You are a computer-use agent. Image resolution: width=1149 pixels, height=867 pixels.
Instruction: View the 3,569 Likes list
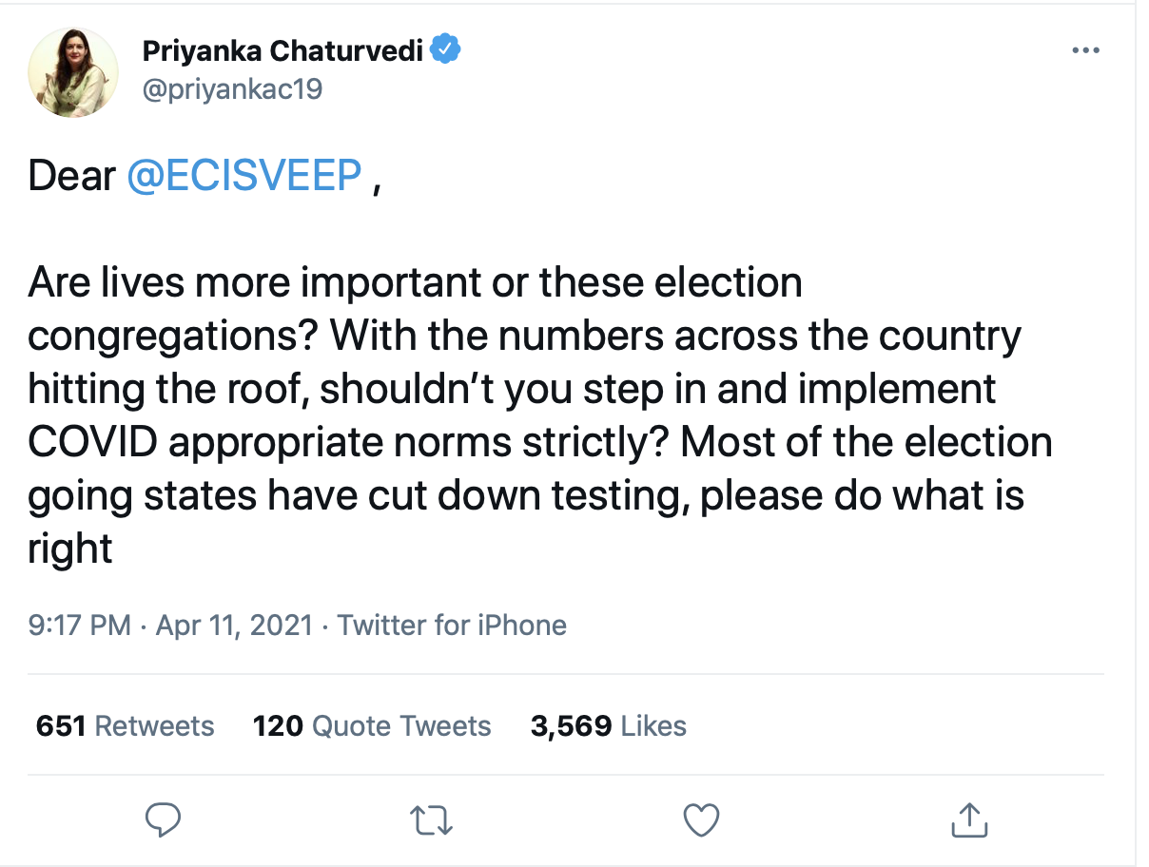tap(609, 726)
